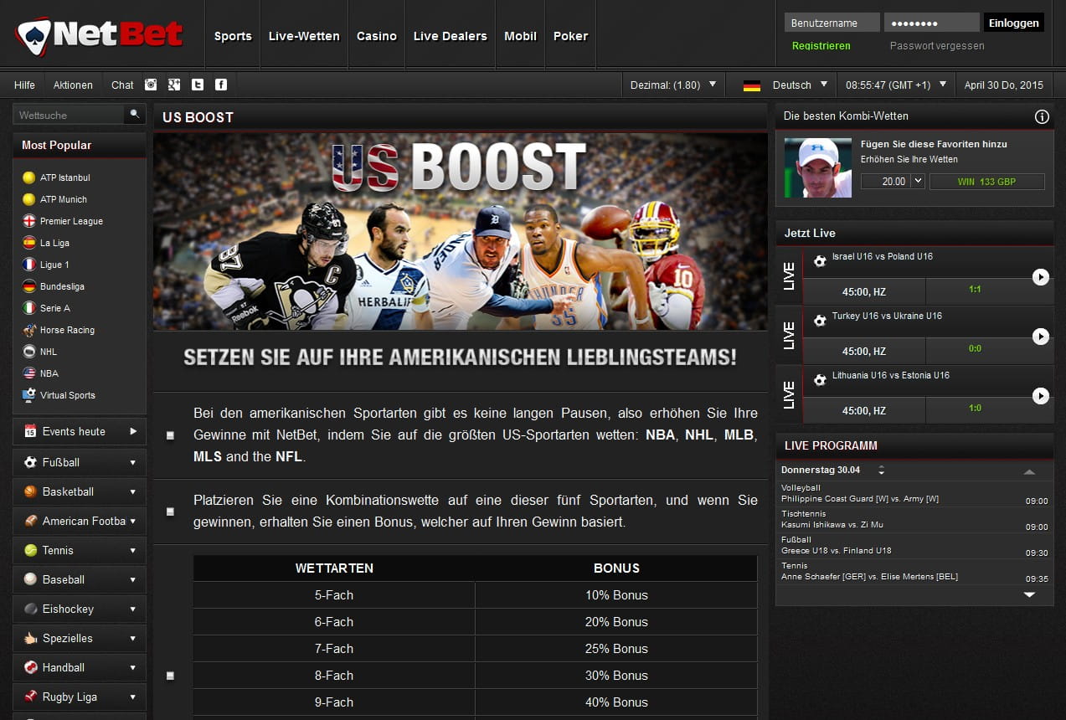Click the German flag language icon
Screen dimensions: 1066x720
pos(752,85)
